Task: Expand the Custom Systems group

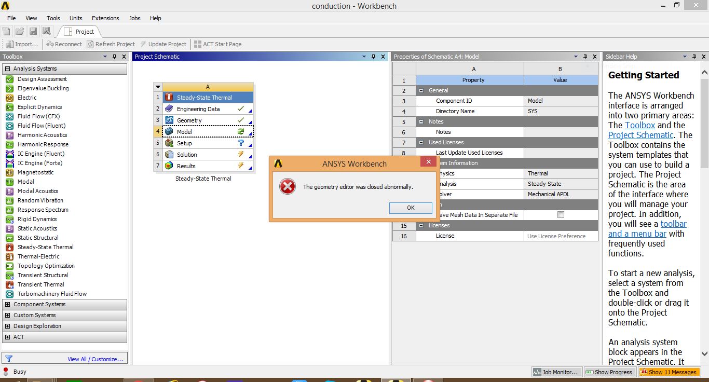Action: [x=7, y=315]
